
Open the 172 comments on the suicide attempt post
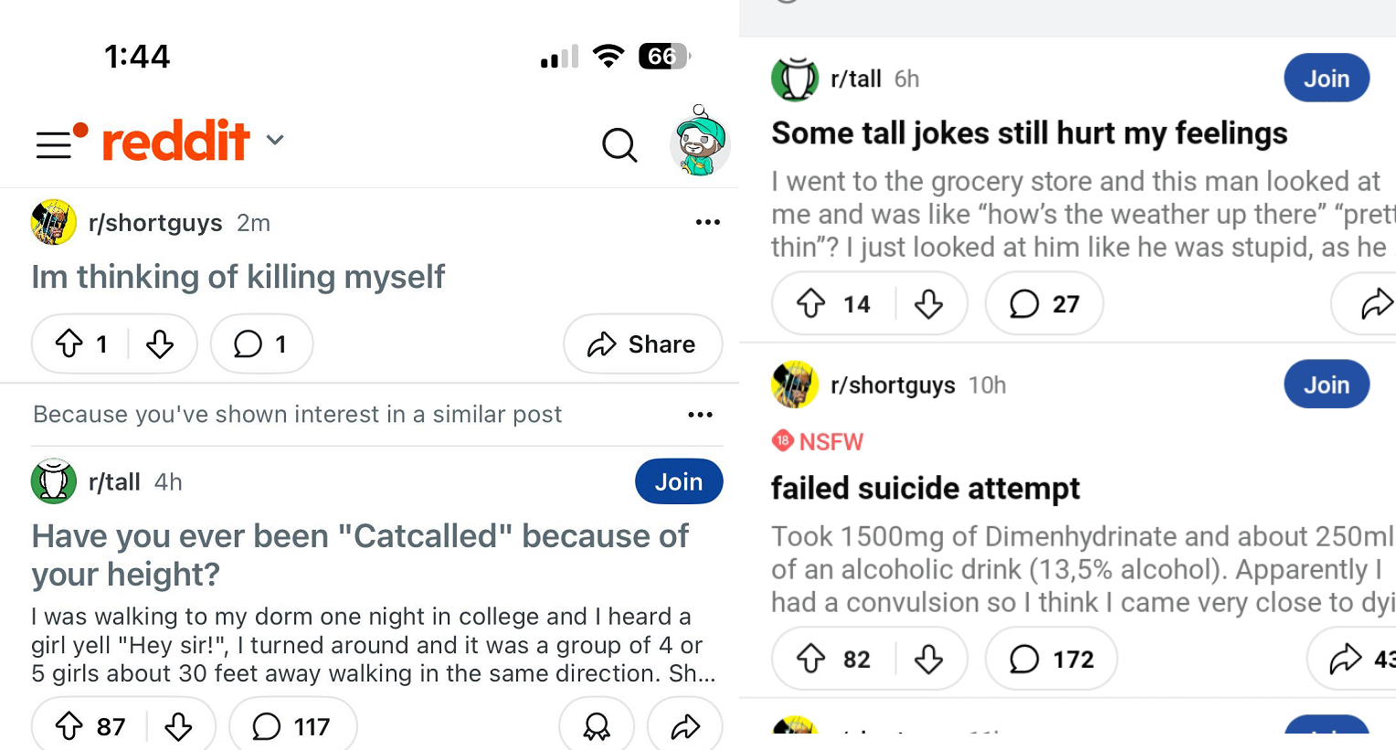point(1051,659)
